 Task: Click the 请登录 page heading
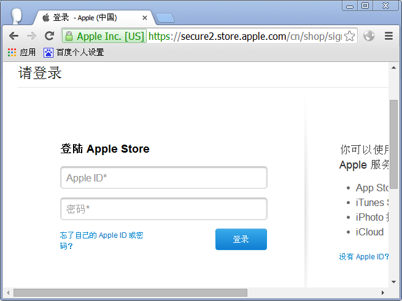[40, 73]
